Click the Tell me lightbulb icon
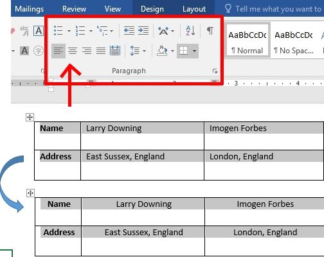Image resolution: width=324 pixels, height=257 pixels. [228, 9]
